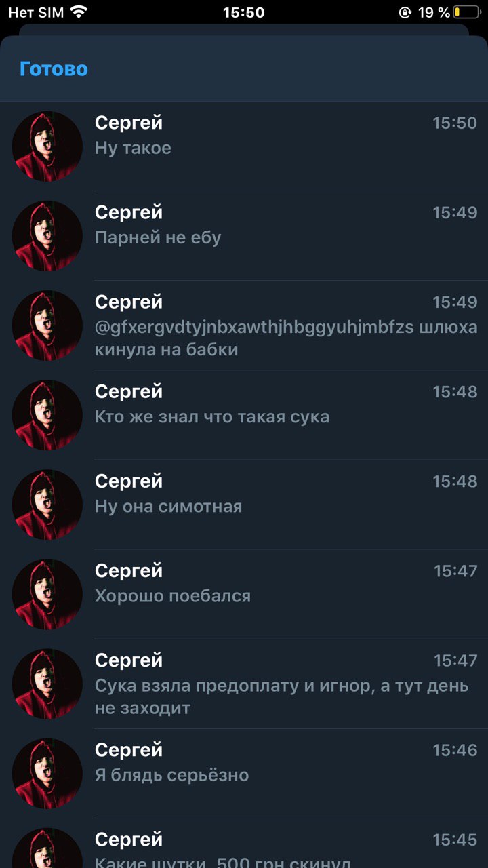Screen dimensions: 488x868
Task: Tap the battery icon in the status bar
Action: click(466, 12)
